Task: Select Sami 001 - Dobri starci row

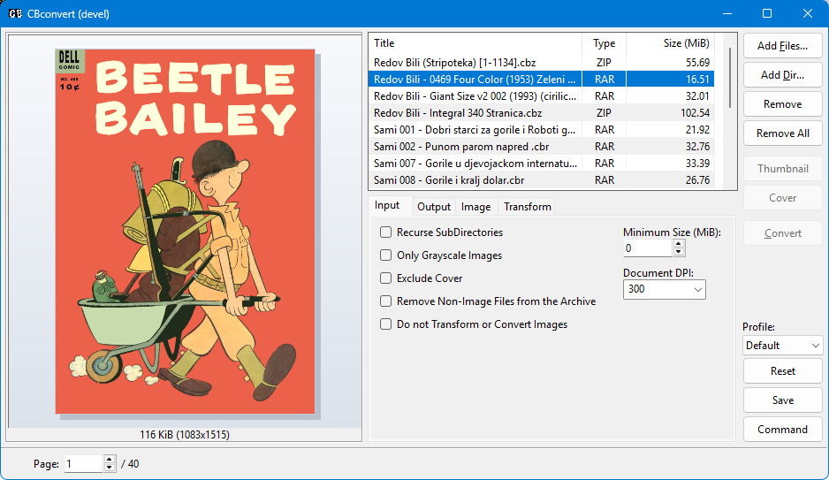Action: (x=542, y=130)
